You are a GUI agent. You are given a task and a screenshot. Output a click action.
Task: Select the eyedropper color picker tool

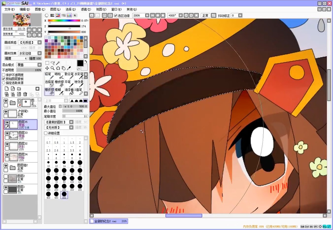tap(69, 68)
